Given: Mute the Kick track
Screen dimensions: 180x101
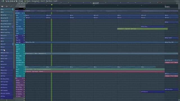Looking at the screenshot, I should point(24,15).
